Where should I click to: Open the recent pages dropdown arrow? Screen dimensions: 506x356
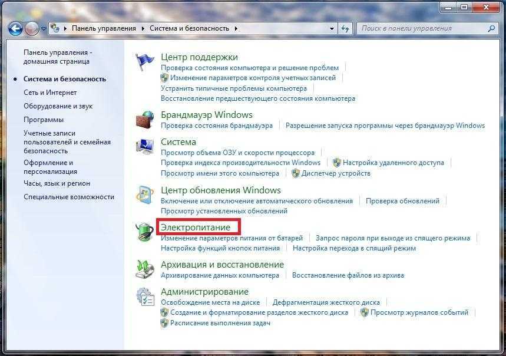pos(44,29)
